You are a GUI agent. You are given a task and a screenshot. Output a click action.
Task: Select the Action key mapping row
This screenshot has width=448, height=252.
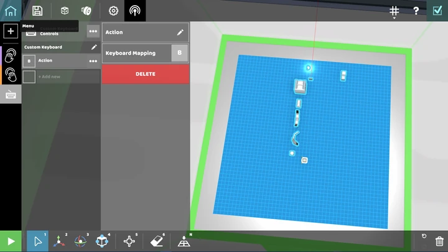click(x=62, y=61)
